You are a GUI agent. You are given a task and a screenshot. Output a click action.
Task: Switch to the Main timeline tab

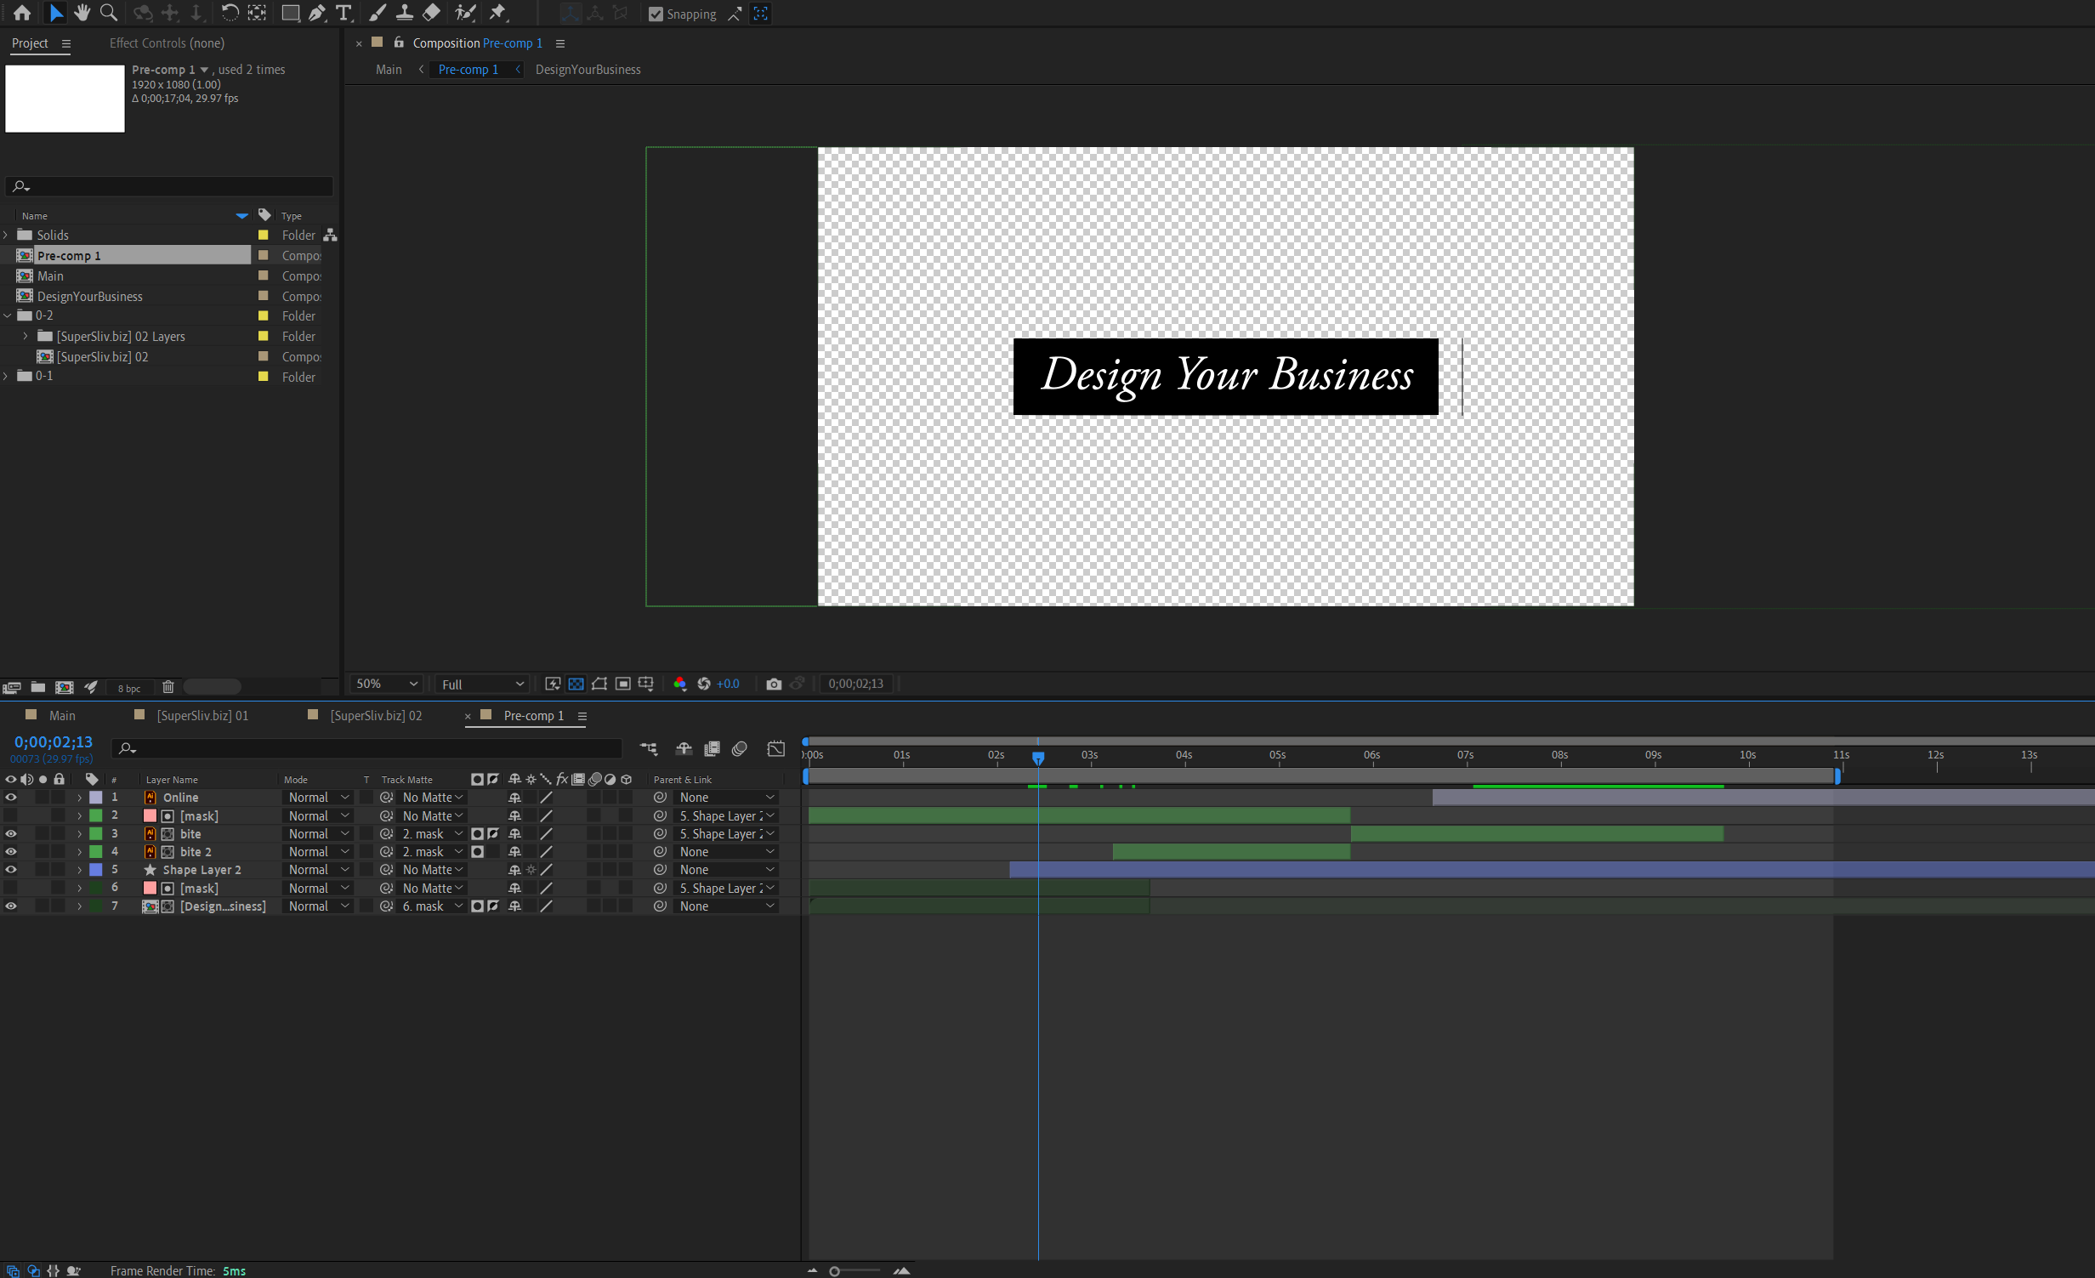pyautogui.click(x=61, y=716)
